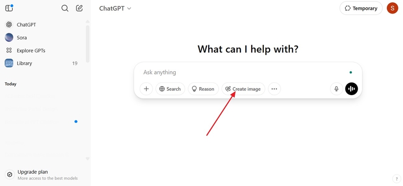Click the sidebar vertical scrollbar thumb
Image resolution: width=403 pixels, height=186 pixels.
88,44
